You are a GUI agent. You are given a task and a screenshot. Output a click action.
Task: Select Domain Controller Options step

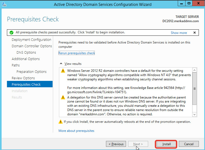click(x=32, y=46)
